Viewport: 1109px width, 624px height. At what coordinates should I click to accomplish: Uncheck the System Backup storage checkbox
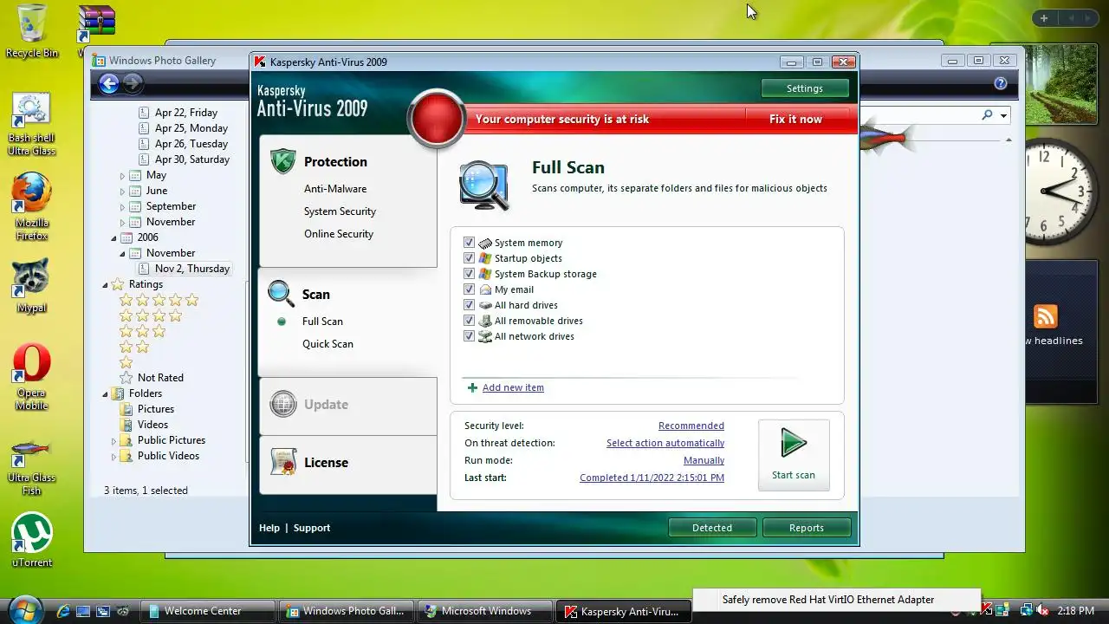pos(470,274)
